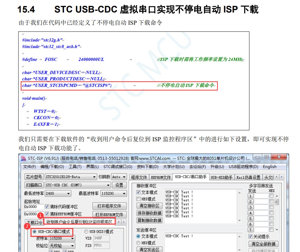Select 文本模式 radio in send buffer
This screenshot has width=300, height=252.
(x=138, y=236)
